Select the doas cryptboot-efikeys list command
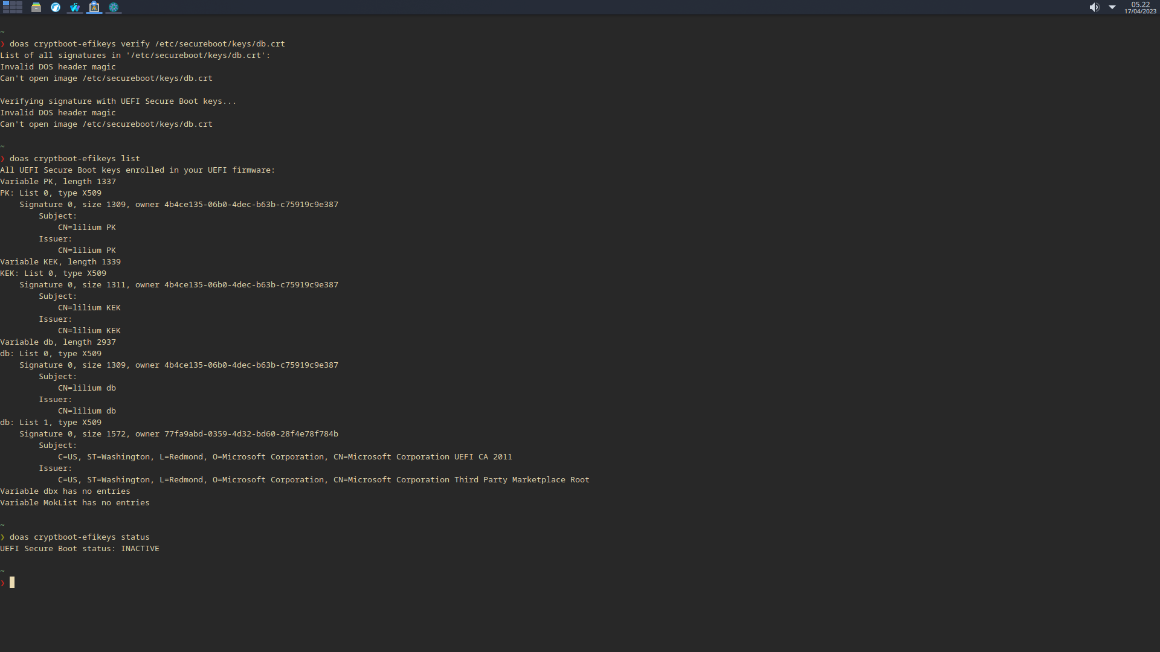 [74, 158]
